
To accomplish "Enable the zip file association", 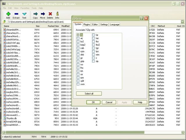I will point(93,61).
